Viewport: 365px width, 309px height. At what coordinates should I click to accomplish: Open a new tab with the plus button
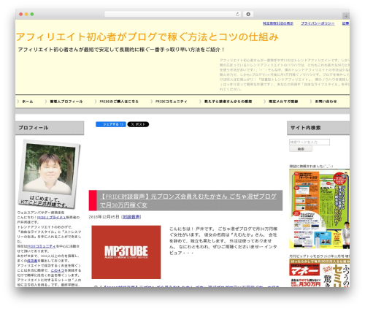346,16
